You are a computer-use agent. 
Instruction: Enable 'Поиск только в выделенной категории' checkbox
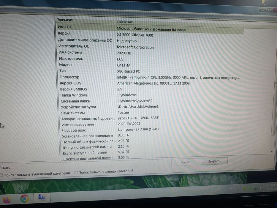coord(1,175)
